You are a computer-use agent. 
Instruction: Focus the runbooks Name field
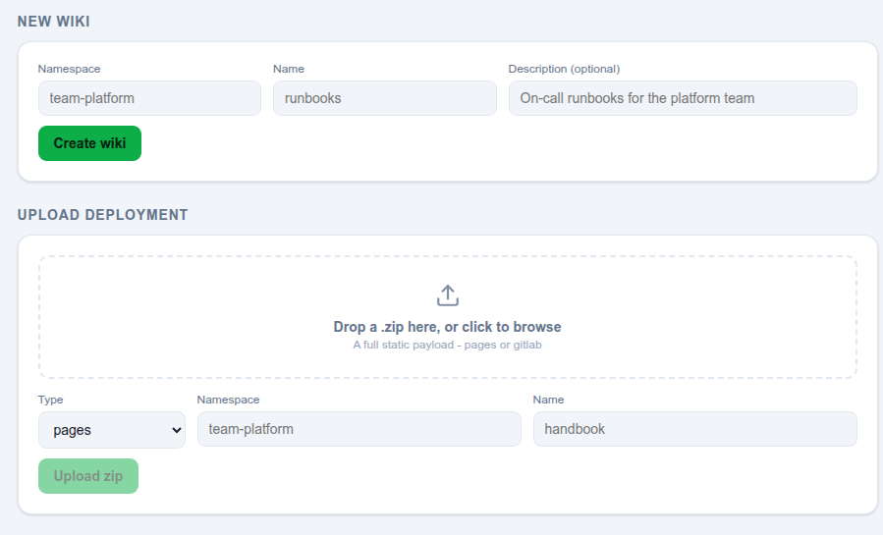(385, 98)
